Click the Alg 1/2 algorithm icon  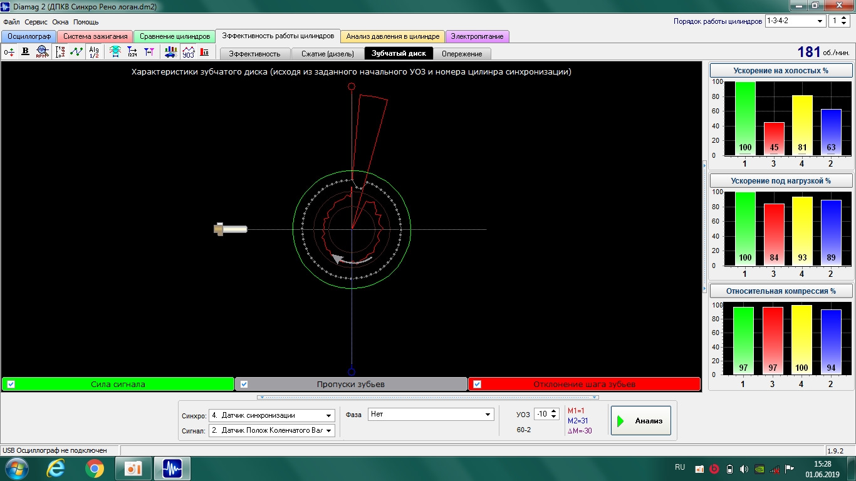pyautogui.click(x=94, y=53)
